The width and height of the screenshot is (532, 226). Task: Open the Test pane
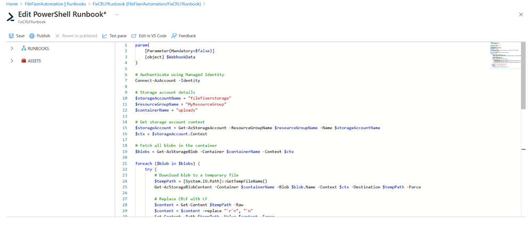click(118, 36)
